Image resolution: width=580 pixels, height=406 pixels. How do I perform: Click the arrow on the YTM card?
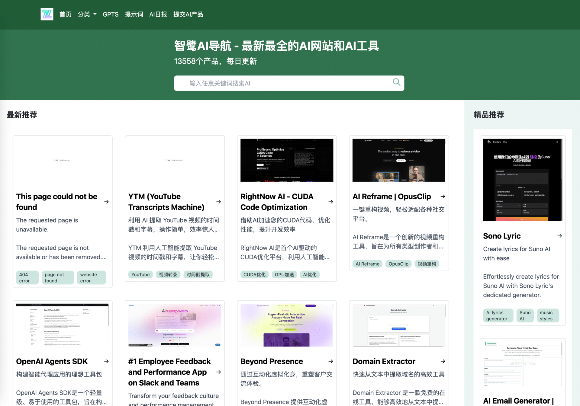click(x=218, y=202)
